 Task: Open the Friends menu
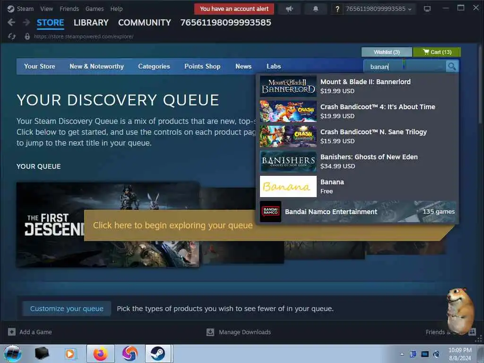point(69,9)
